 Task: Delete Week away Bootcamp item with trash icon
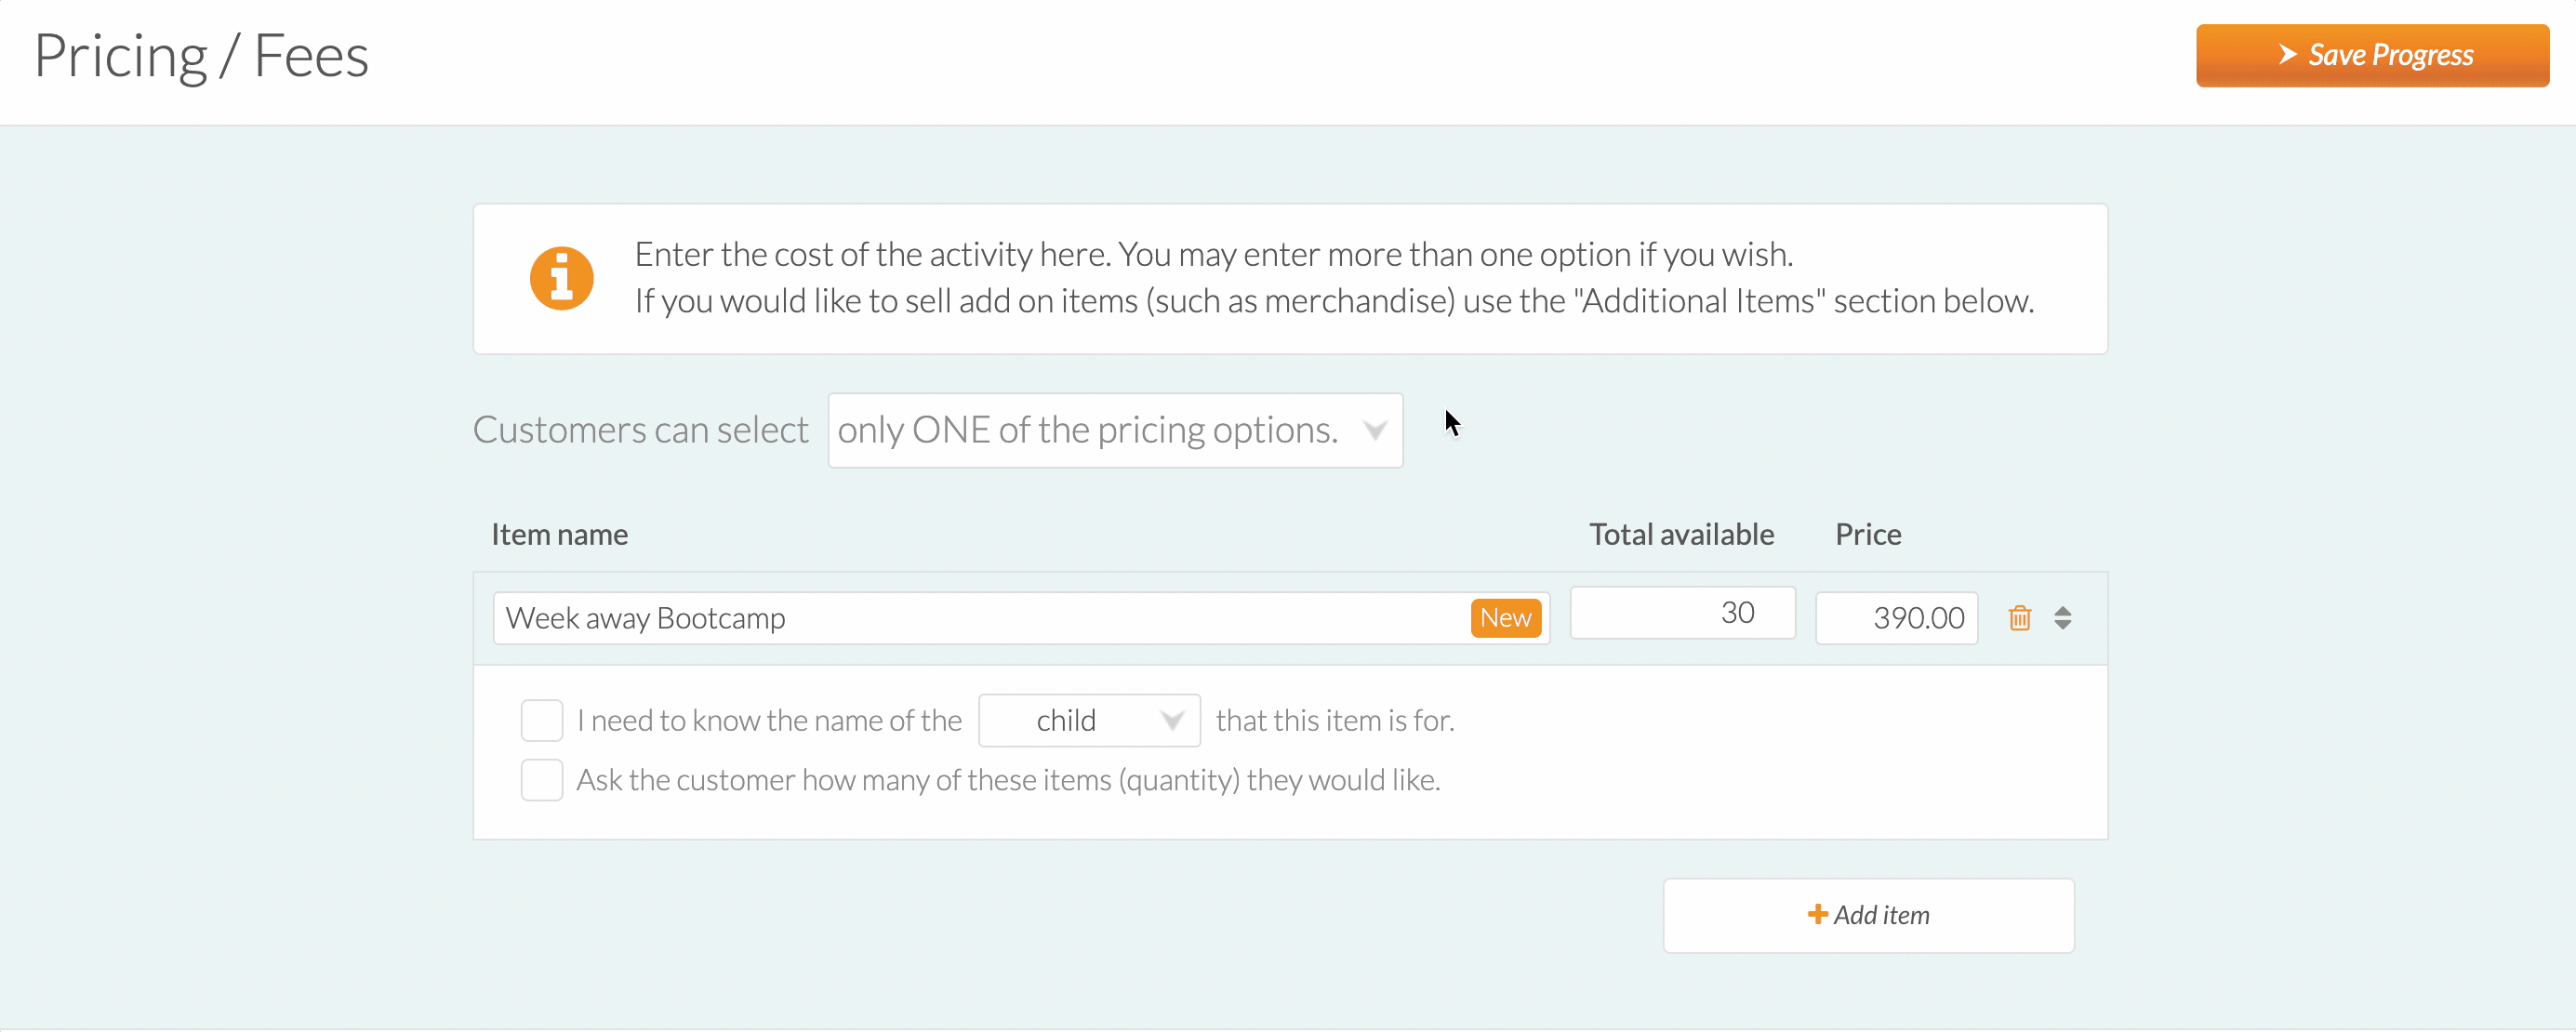click(2019, 618)
